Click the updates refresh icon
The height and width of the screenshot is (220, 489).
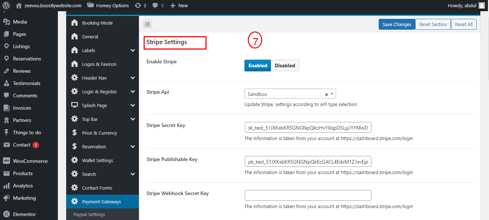click(138, 5)
